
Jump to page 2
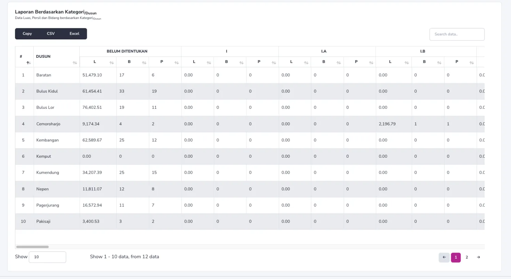click(x=467, y=257)
